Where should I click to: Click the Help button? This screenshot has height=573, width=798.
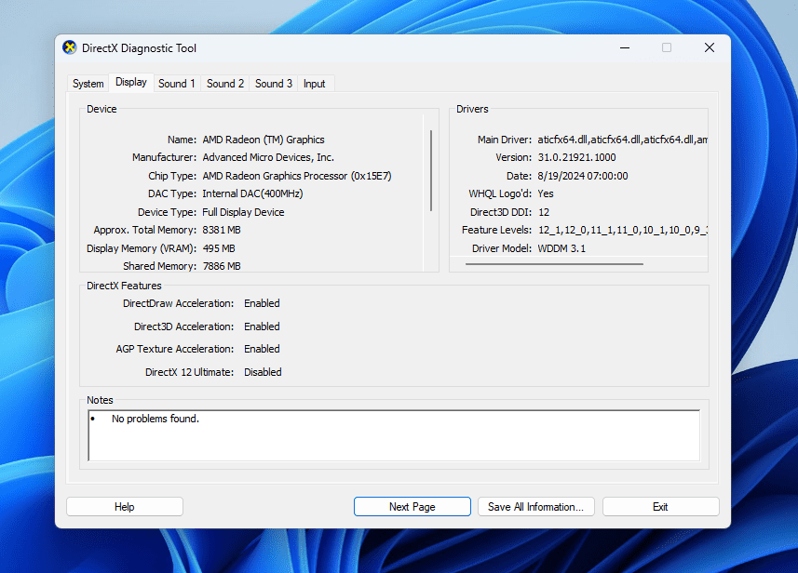[124, 506]
